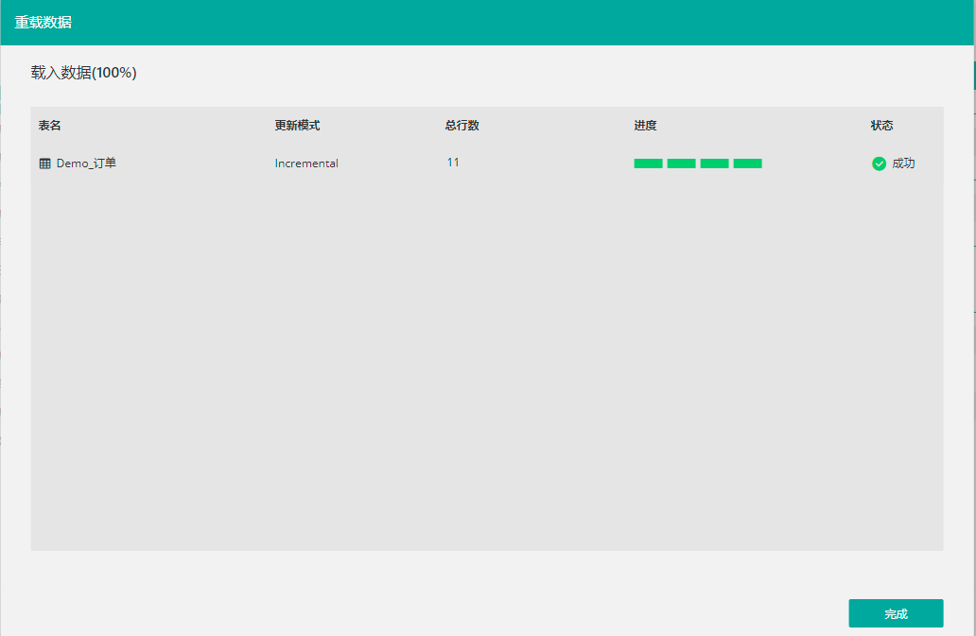Click the last green progress segment
976x636 pixels.
coord(747,163)
